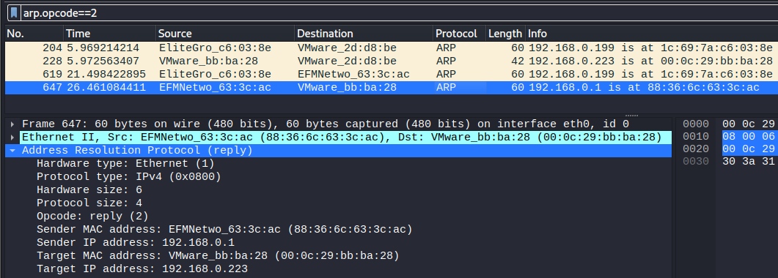This screenshot has height=278, width=778.
Task: Click time value 21.498422895
Action: tap(106, 74)
